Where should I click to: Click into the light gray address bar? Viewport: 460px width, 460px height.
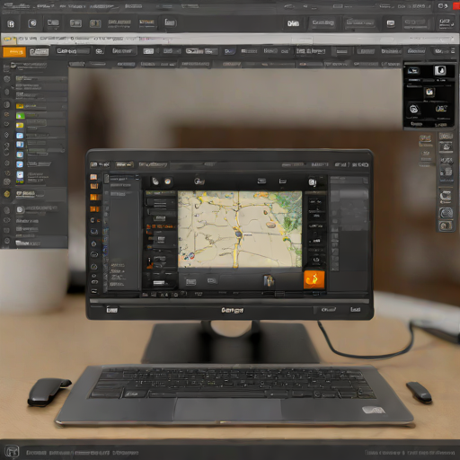[230, 39]
